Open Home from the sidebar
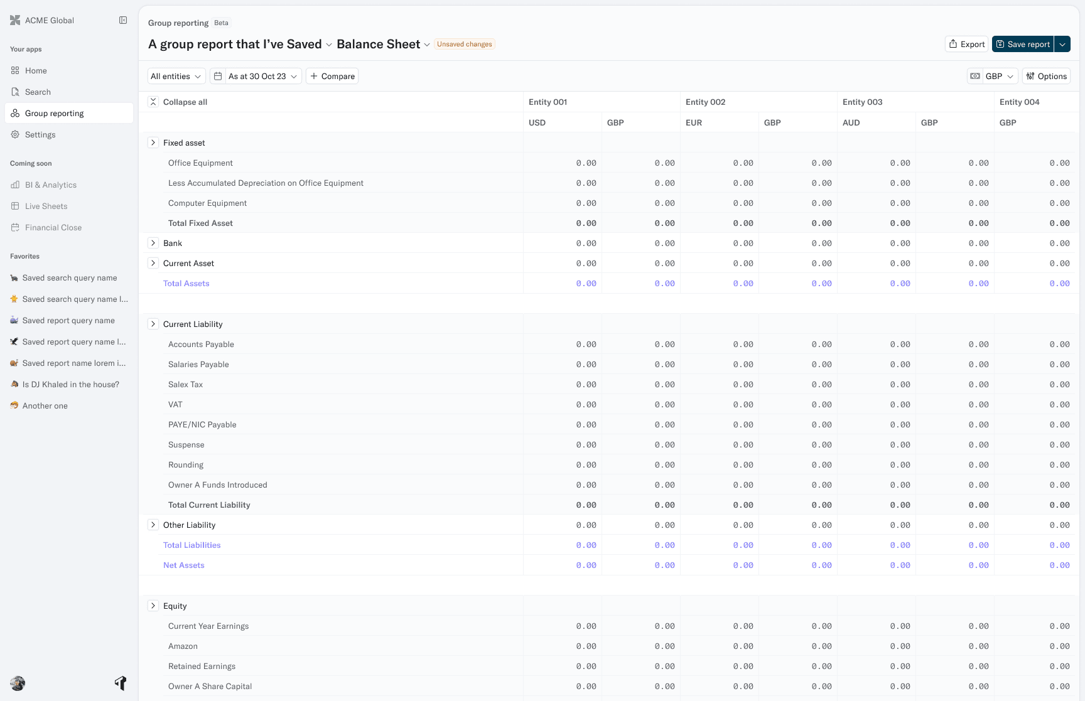Viewport: 1085px width, 701px height. tap(36, 71)
